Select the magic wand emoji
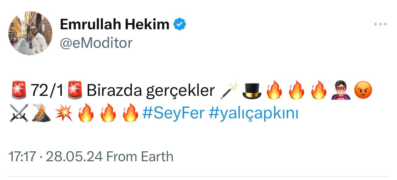Viewport: 397px width, 180px height. point(229,91)
